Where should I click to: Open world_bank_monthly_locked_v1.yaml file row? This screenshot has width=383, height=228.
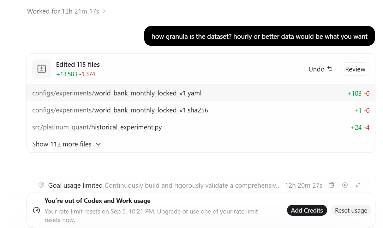click(201, 93)
